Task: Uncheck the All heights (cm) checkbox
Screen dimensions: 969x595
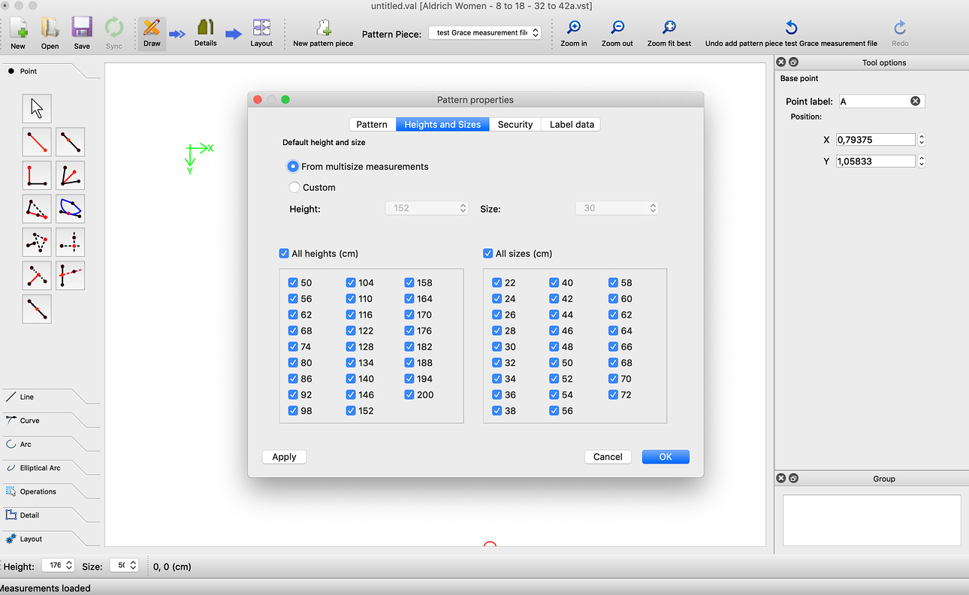Action: coord(284,254)
